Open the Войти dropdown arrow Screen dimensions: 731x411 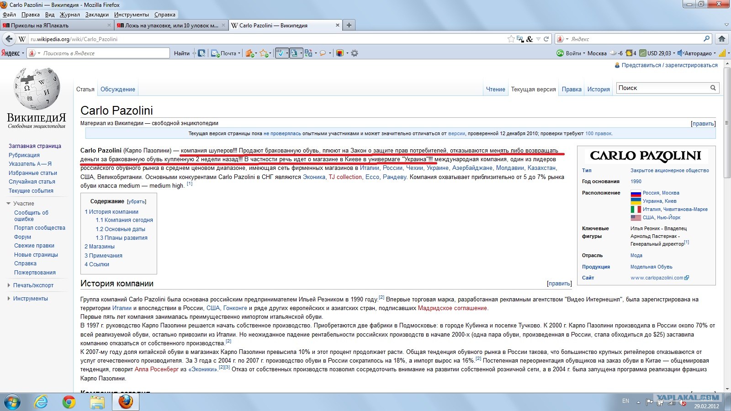coord(584,53)
